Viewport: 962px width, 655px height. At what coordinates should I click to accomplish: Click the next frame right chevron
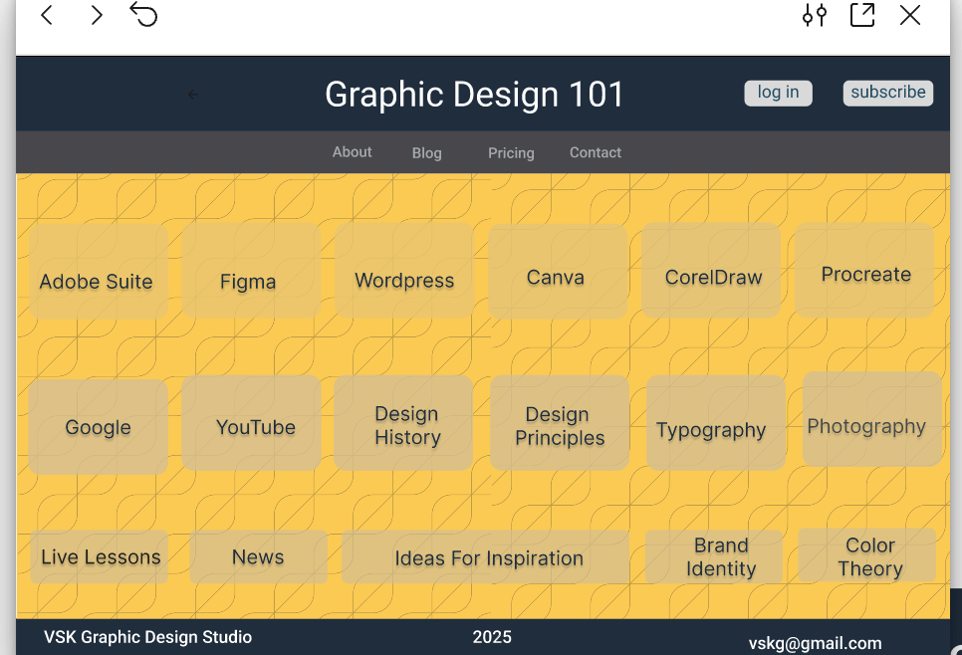96,15
